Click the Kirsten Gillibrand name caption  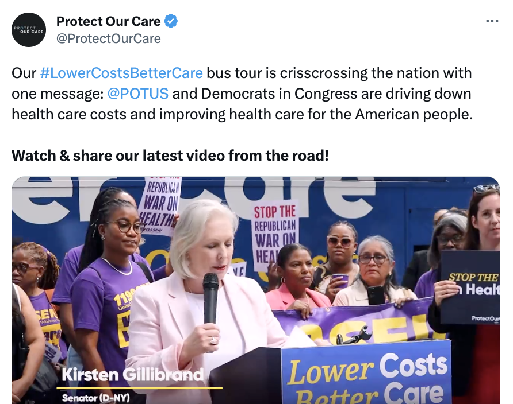133,375
